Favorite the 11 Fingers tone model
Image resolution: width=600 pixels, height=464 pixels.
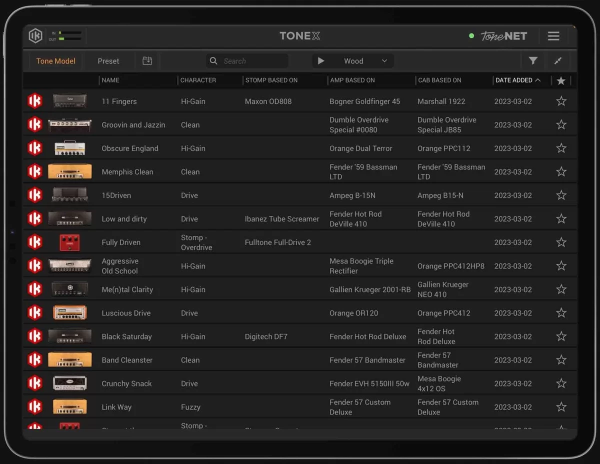click(561, 100)
